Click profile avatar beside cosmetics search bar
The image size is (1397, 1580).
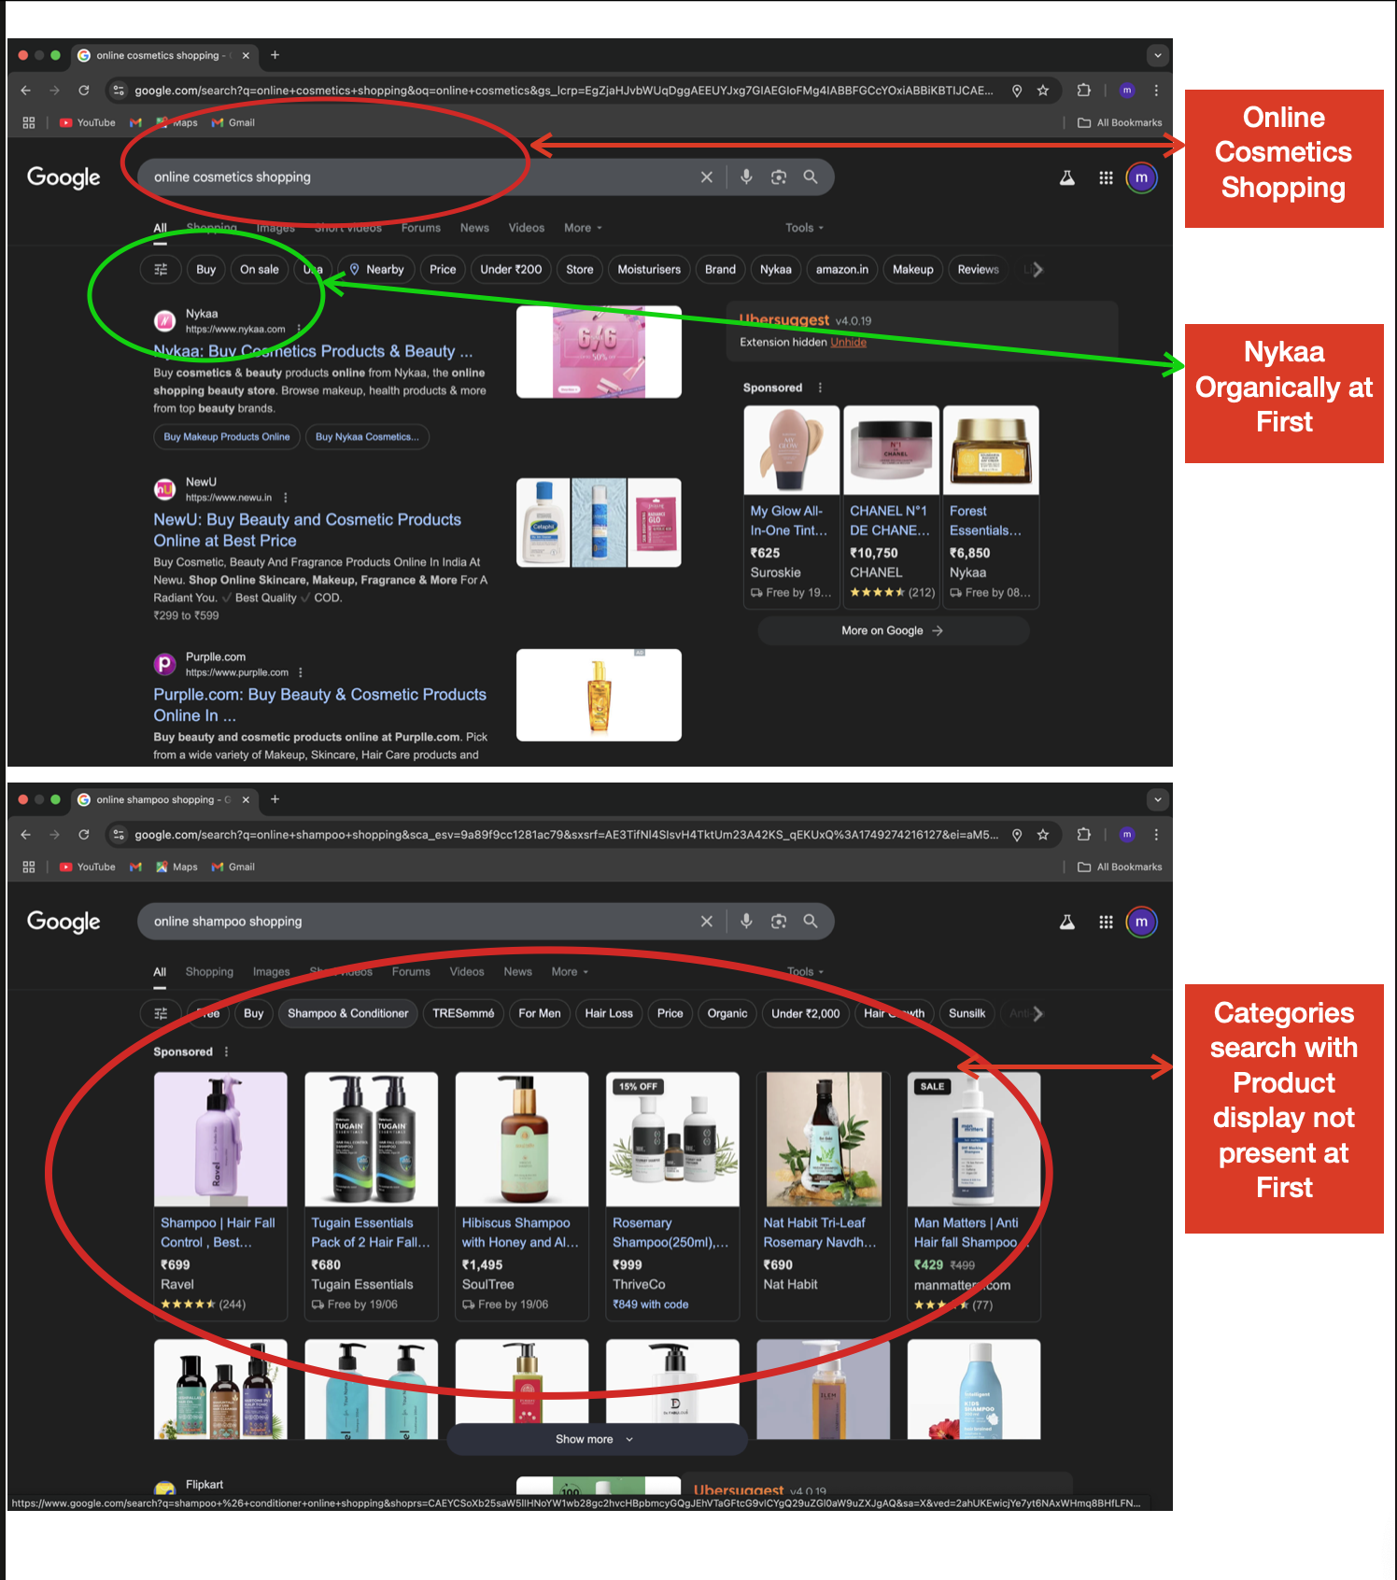click(x=1141, y=177)
